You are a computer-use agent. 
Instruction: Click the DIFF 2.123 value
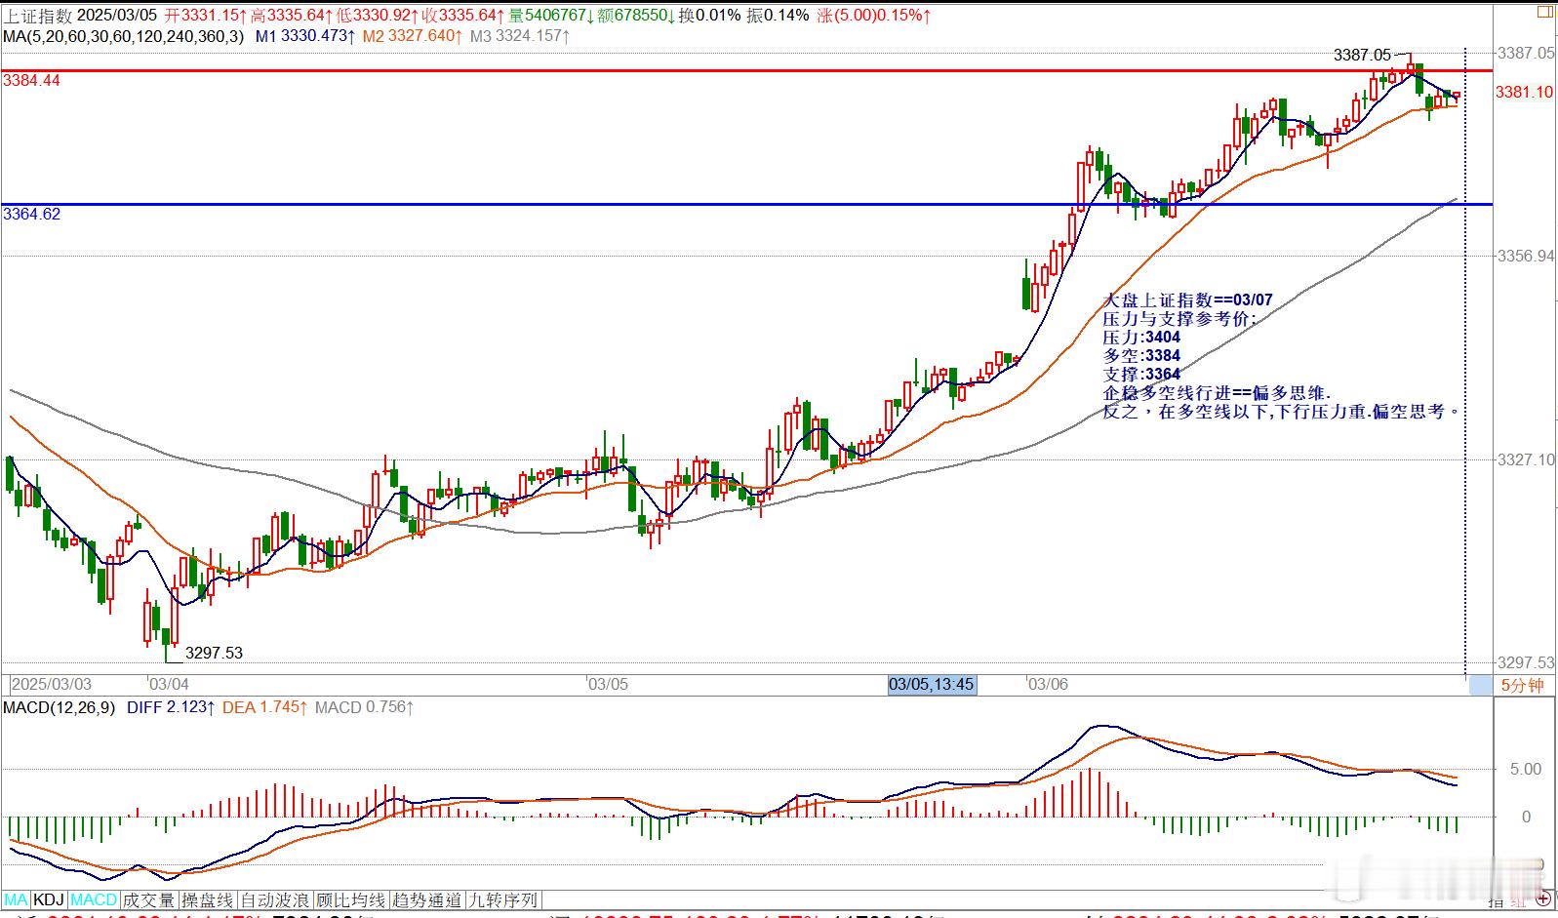point(170,707)
